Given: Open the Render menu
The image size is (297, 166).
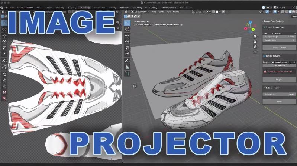Looking at the screenshot, I should (x=20, y=7).
